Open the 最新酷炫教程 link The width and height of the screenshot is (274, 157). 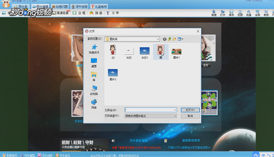click(x=191, y=140)
